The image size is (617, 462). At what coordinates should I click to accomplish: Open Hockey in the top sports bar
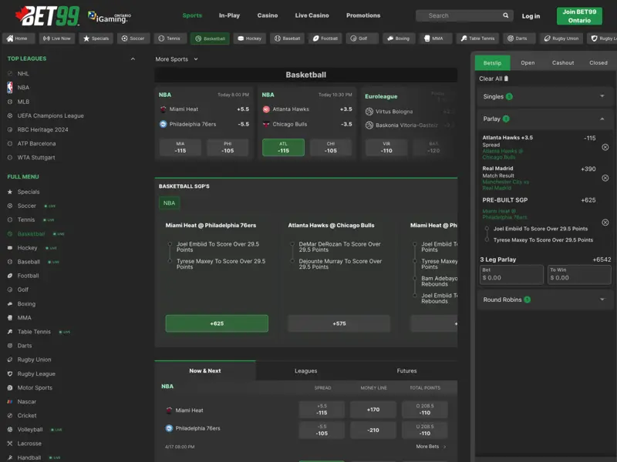(x=249, y=38)
